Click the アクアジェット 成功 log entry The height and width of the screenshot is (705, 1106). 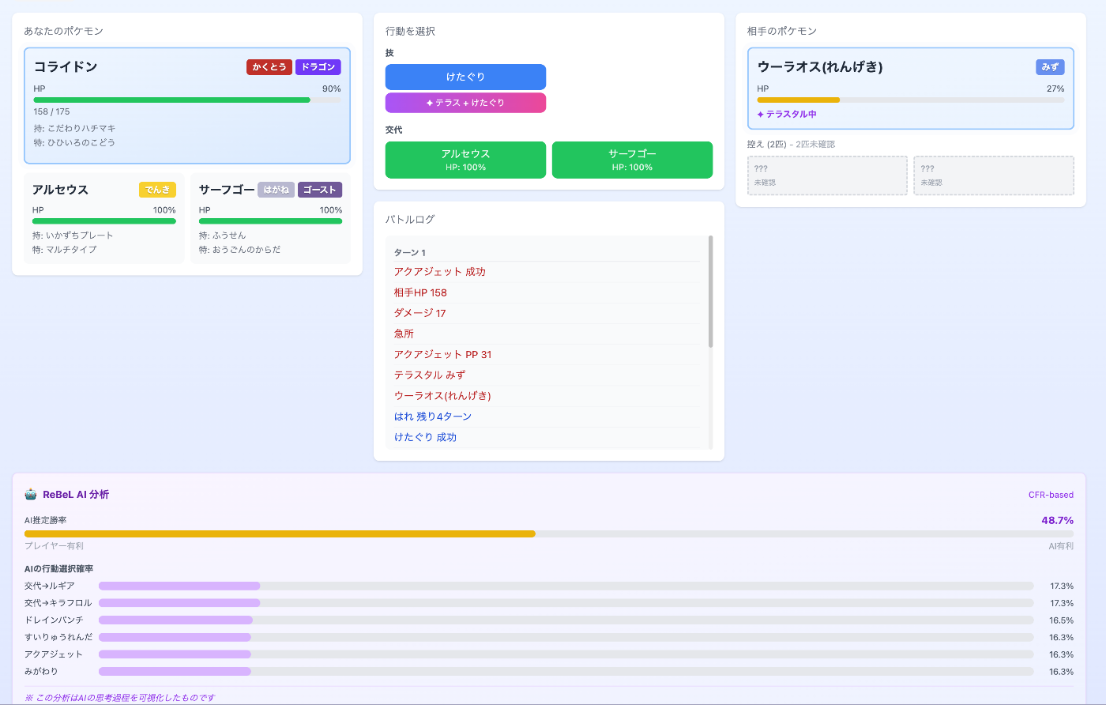(x=440, y=272)
